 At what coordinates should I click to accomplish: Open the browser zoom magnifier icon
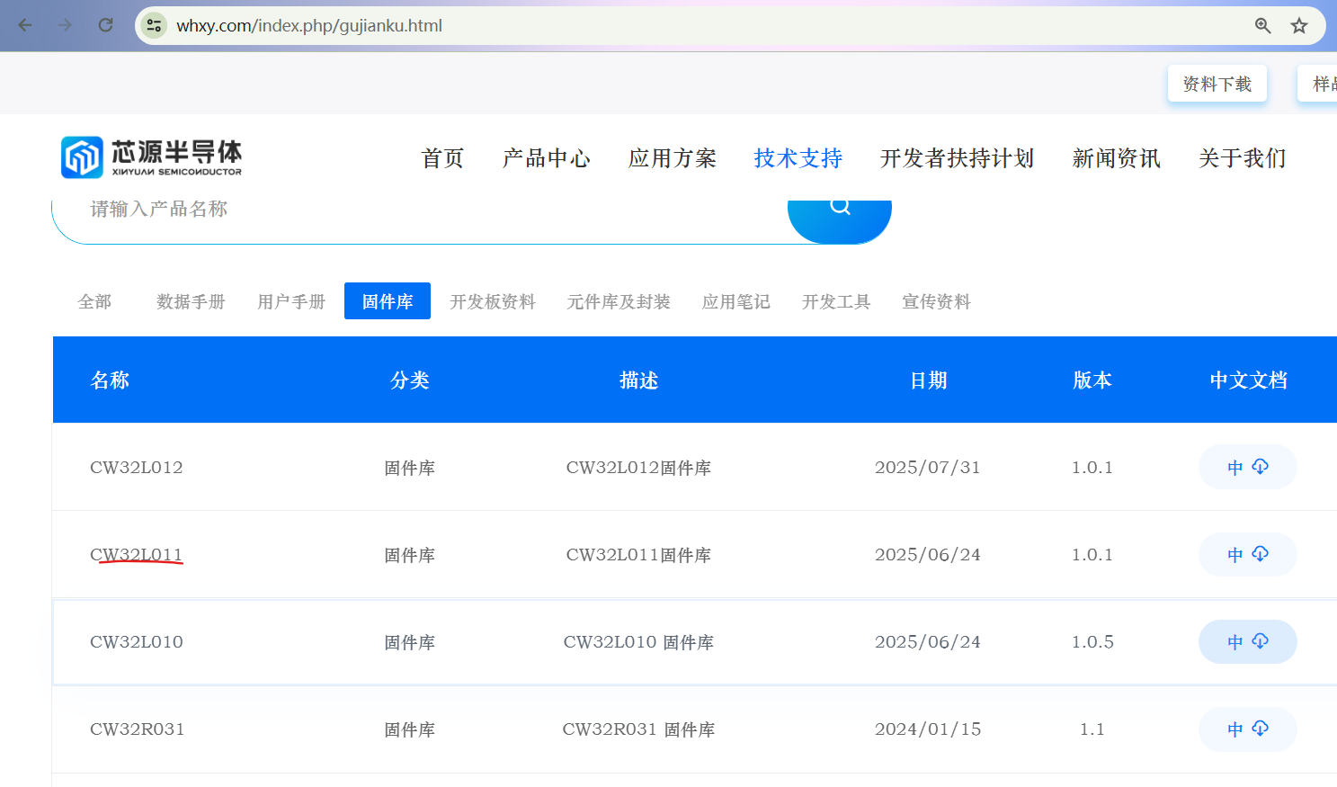click(x=1263, y=25)
